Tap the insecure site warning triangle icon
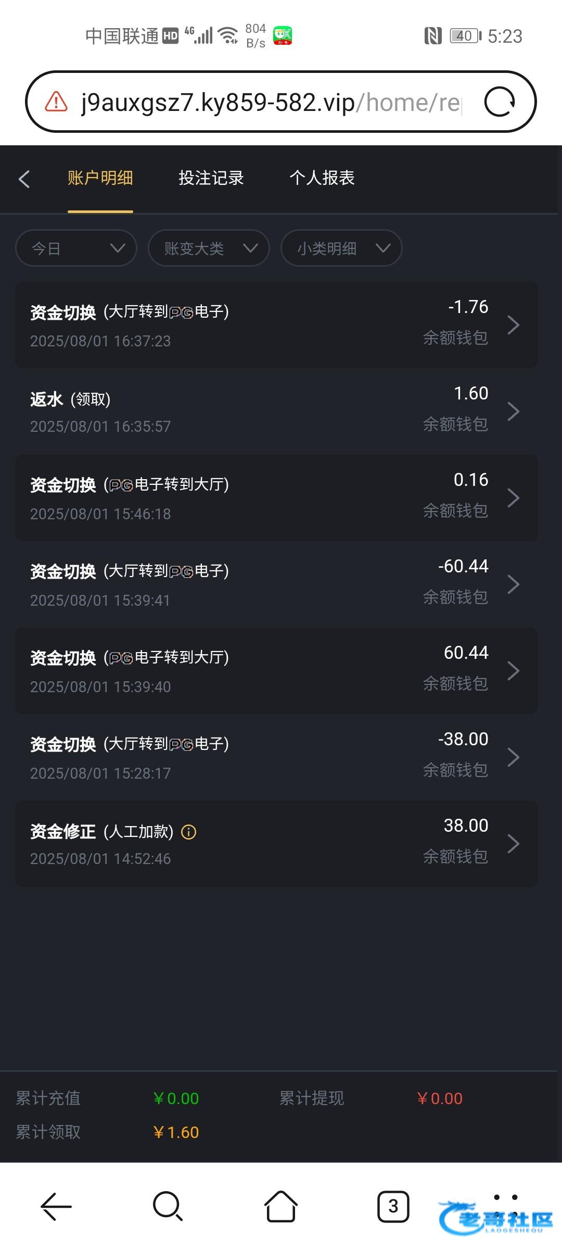The image size is (562, 1250). click(56, 102)
